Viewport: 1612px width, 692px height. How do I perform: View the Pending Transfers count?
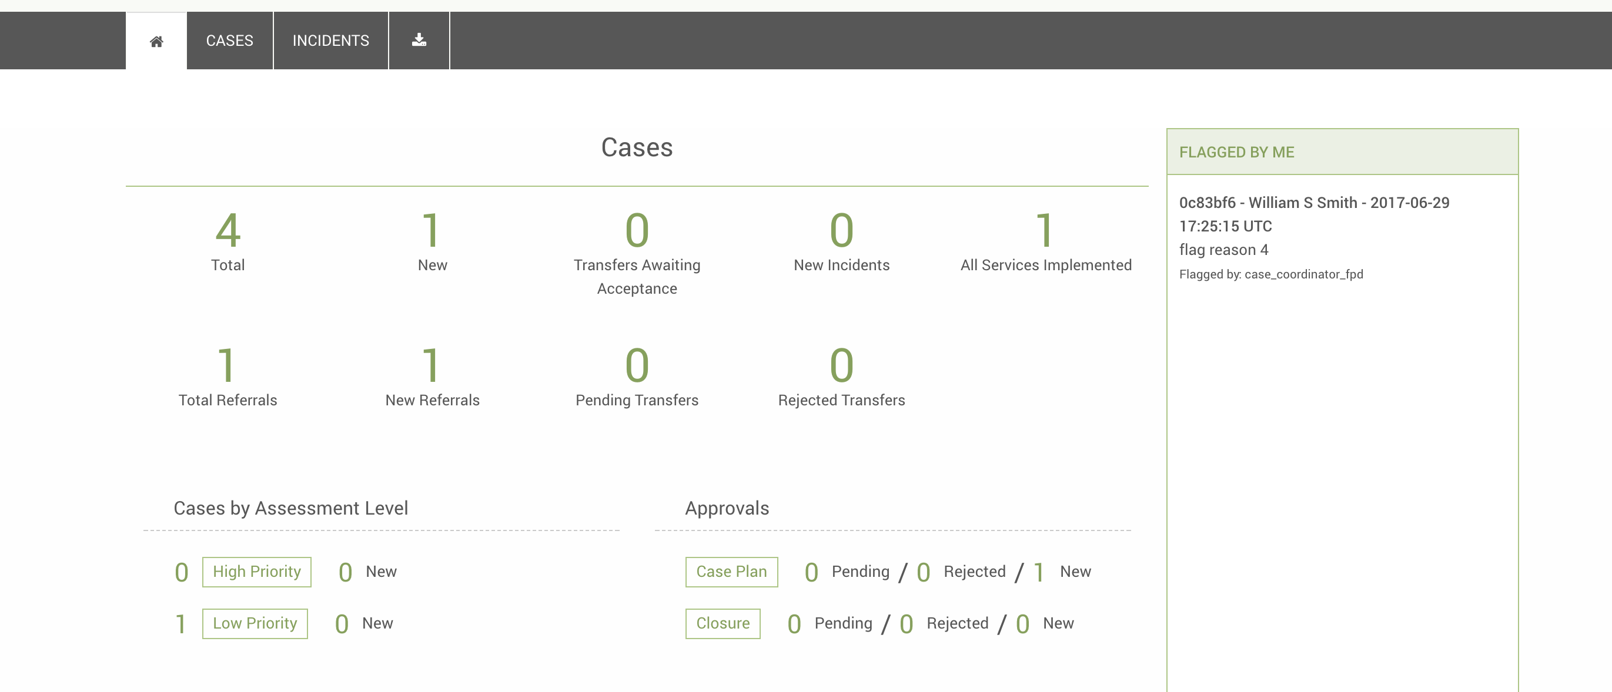click(637, 365)
